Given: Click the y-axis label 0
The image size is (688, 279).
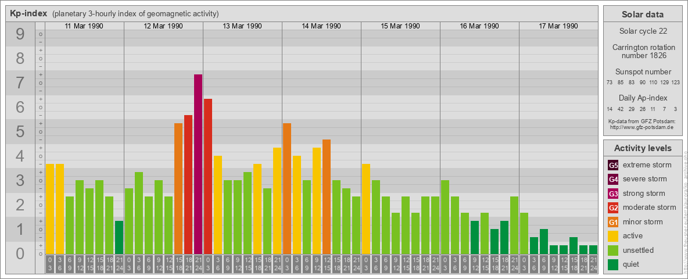Looking at the screenshot, I should [x=20, y=253].
